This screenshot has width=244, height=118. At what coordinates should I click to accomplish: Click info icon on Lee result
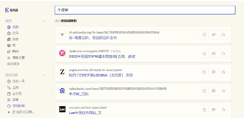coord(204,110)
